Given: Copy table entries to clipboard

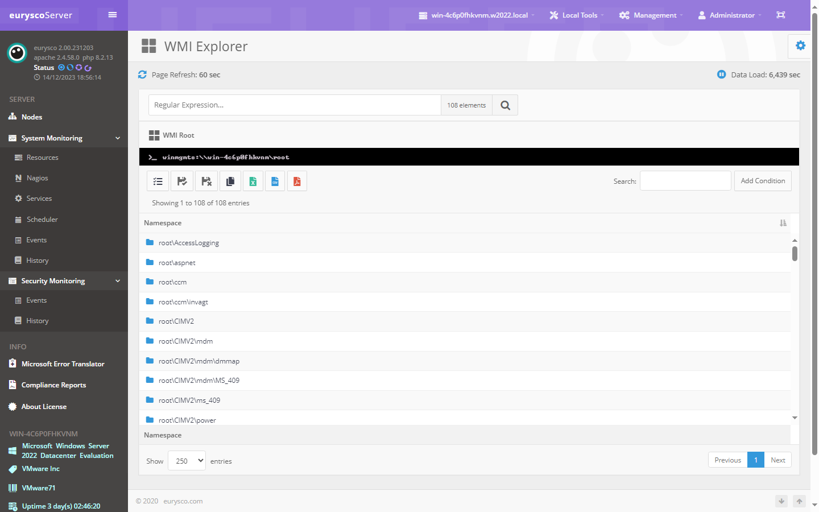Looking at the screenshot, I should click(230, 181).
